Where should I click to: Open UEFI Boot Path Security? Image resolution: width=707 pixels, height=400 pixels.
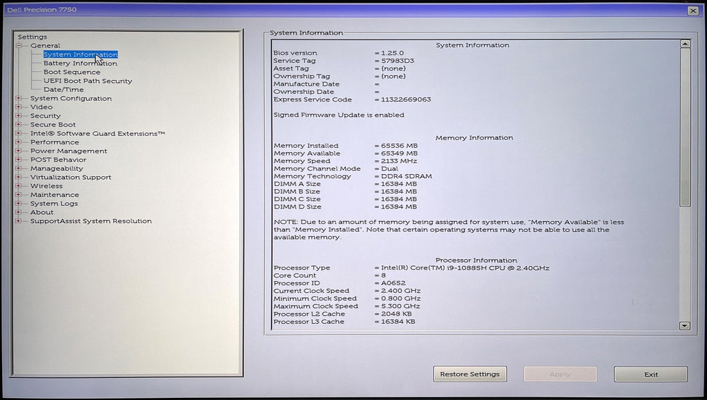(x=88, y=81)
